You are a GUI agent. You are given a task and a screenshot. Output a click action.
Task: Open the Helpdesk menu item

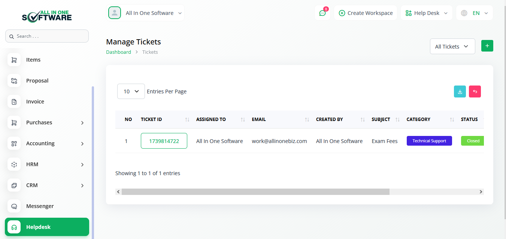pyautogui.click(x=47, y=227)
